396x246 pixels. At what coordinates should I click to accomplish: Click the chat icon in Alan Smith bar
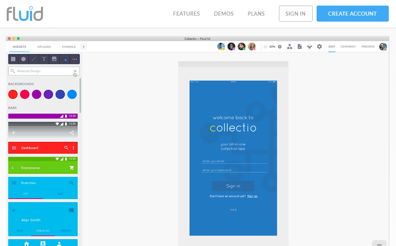pyautogui.click(x=71, y=210)
